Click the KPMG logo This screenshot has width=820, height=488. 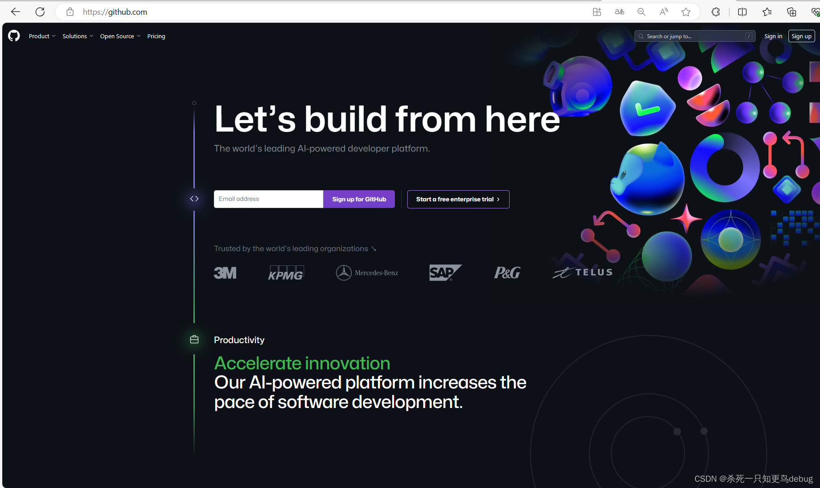286,273
